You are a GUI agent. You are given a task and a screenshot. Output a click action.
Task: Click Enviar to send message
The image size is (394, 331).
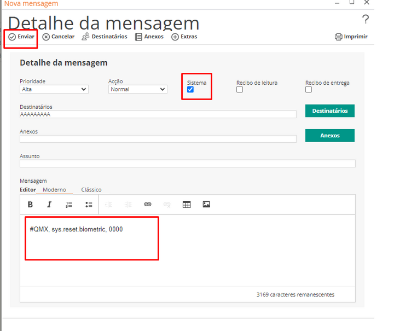(x=21, y=37)
